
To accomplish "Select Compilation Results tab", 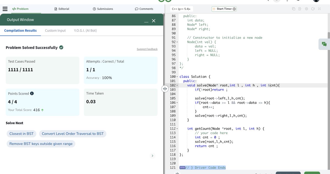I will (x=20, y=30).
